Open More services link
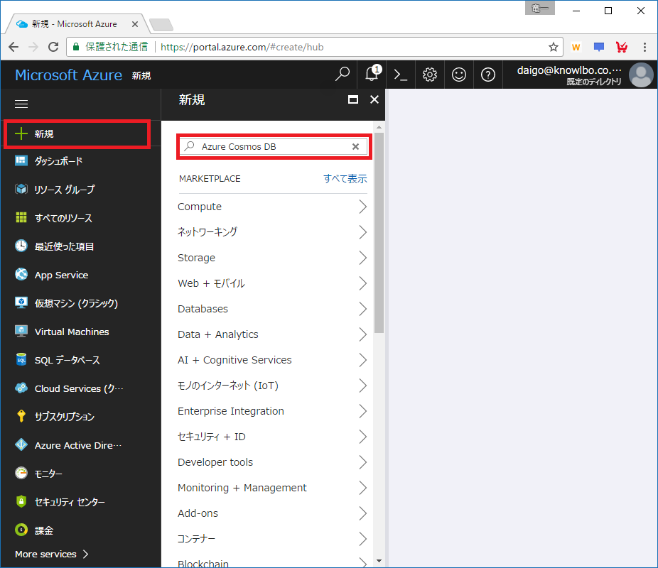The height and width of the screenshot is (568, 658). pos(52,555)
